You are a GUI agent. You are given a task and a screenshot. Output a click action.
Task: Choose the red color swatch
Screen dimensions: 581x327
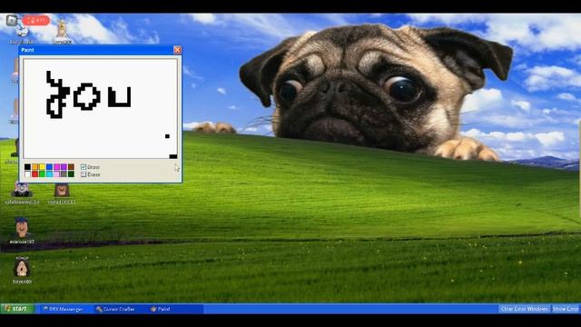tap(34, 173)
